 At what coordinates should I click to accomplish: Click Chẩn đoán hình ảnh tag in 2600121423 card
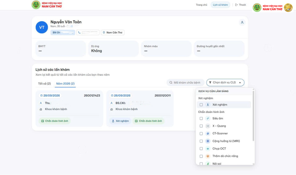point(55,121)
